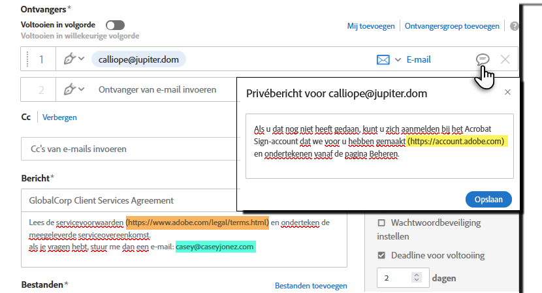Click the email envelope delivery icon
Image resolution: width=542 pixels, height=293 pixels.
pyautogui.click(x=383, y=60)
